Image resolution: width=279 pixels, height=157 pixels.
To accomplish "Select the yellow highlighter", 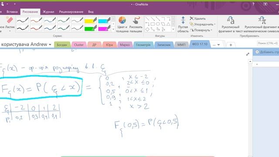I will [x=91, y=20].
